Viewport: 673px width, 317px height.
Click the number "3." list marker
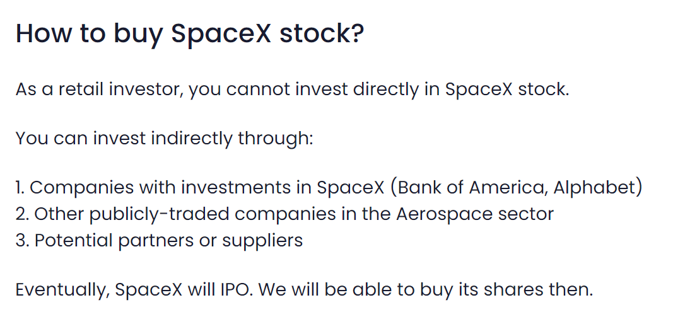pyautogui.click(x=22, y=240)
